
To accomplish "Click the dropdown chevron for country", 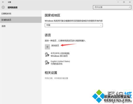I will coord(101,25).
